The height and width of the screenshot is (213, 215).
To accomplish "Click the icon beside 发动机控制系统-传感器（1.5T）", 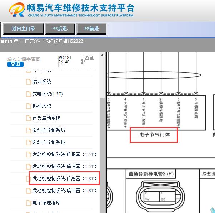I will [x=29, y=155].
